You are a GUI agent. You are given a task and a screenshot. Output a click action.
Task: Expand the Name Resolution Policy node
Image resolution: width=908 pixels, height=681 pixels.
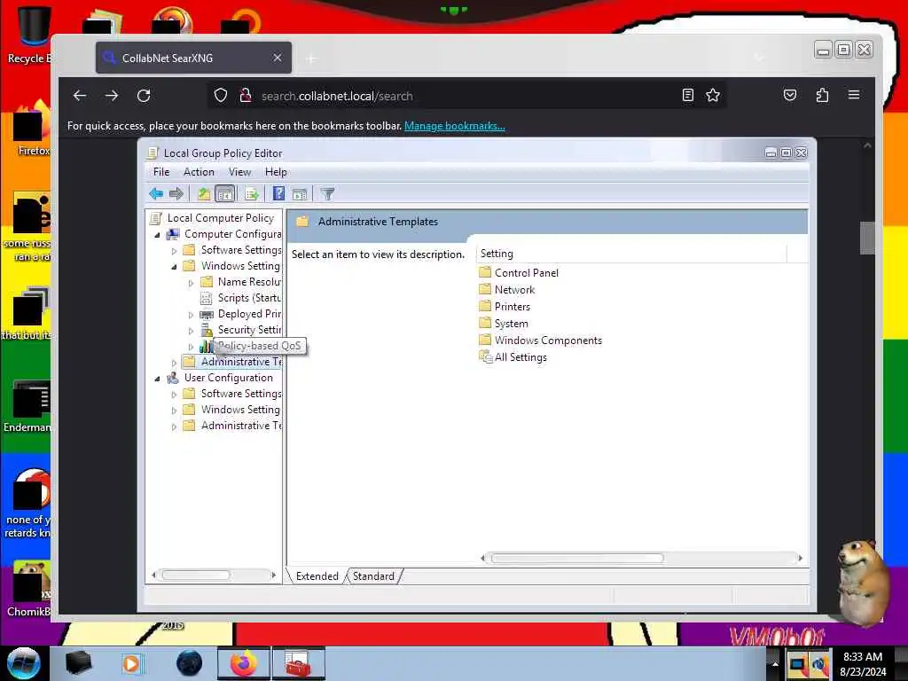point(192,283)
